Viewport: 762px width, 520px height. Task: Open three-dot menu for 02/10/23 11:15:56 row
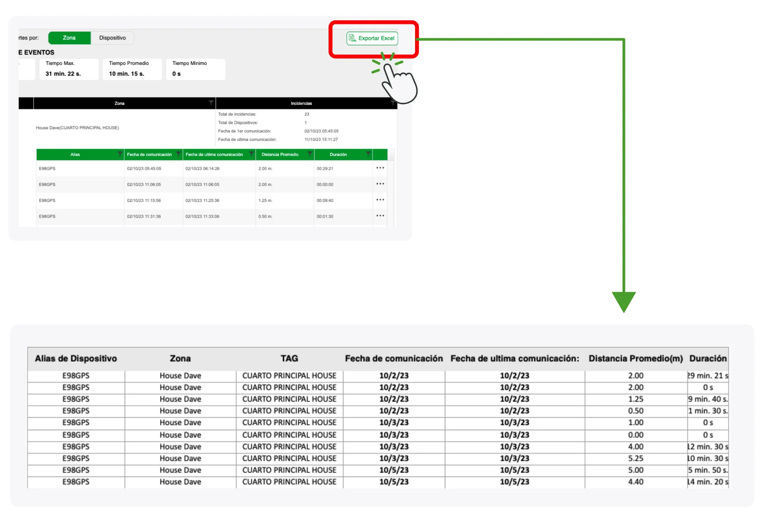tap(380, 199)
